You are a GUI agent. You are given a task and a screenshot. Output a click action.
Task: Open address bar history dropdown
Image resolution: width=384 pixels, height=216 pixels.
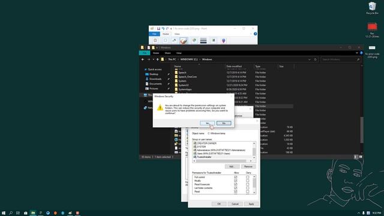point(310,59)
